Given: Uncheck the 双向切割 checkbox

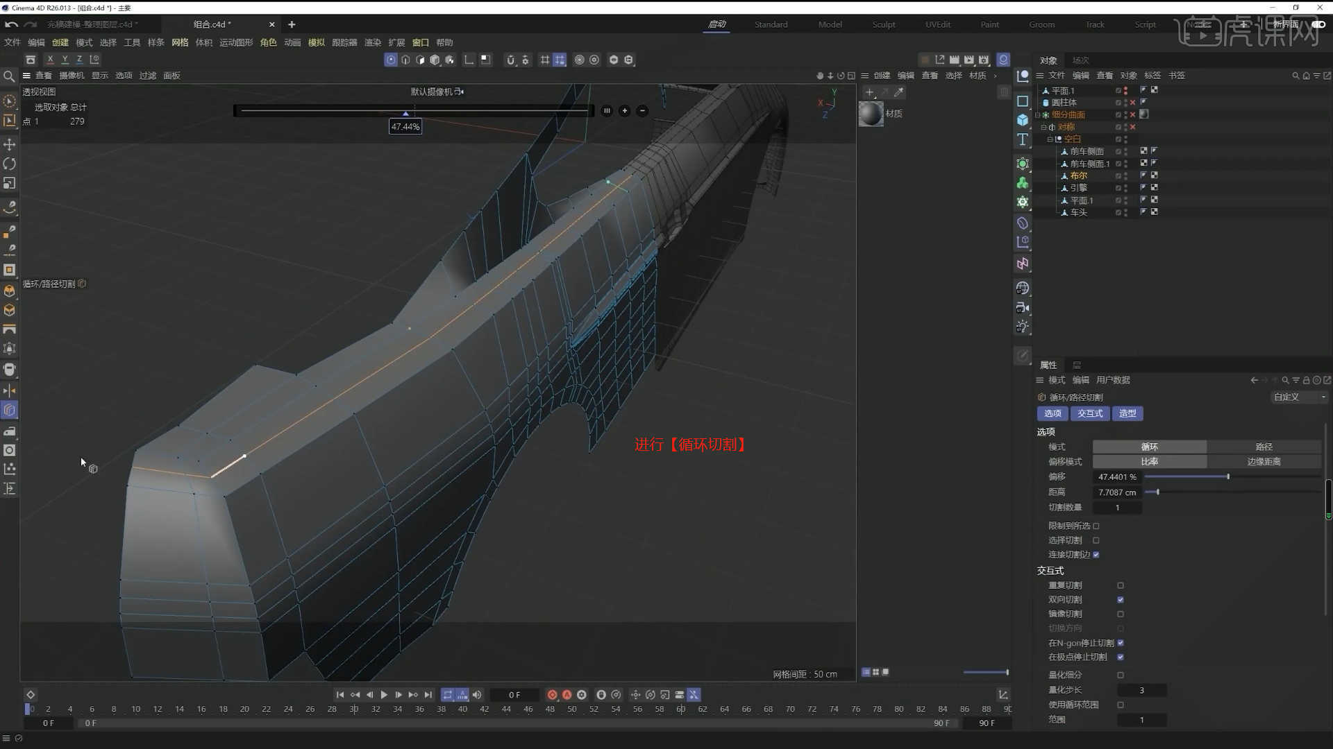Looking at the screenshot, I should (x=1121, y=600).
